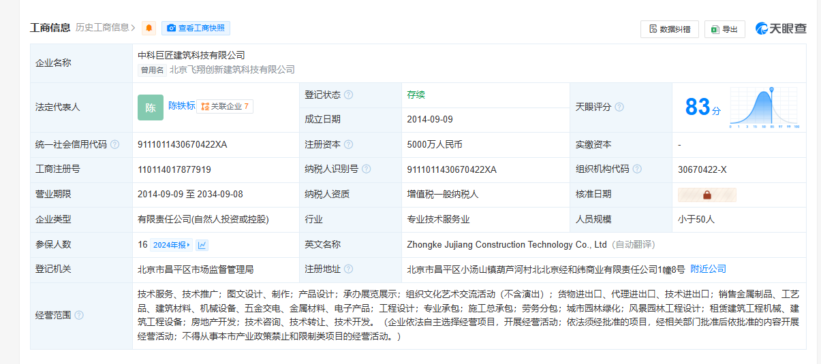Screen dimensions: 821x364
Task: Click credit code 9111011430670422XA in 统一社会信用代码 row
Action: (x=183, y=144)
